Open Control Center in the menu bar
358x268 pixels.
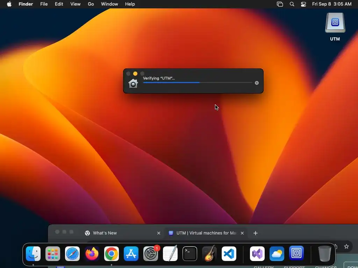[303, 4]
